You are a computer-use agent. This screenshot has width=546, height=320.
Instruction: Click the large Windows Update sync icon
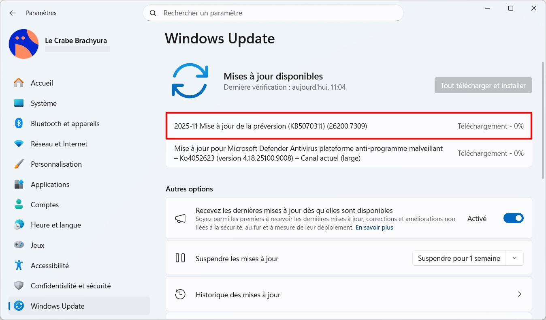[190, 80]
